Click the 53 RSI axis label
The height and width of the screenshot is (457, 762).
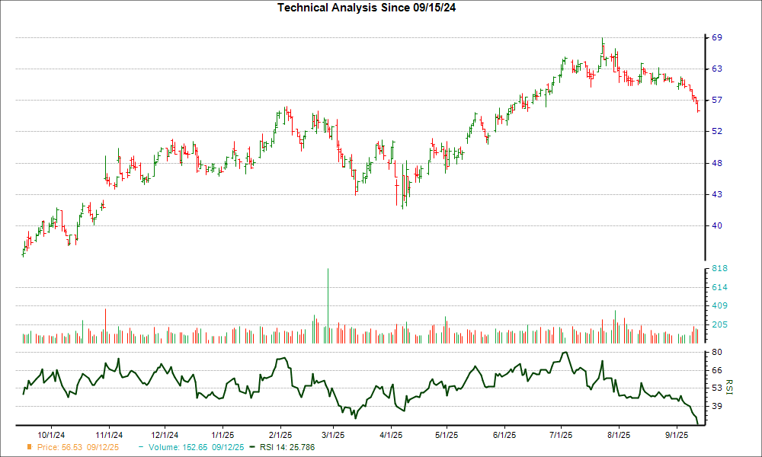point(717,388)
